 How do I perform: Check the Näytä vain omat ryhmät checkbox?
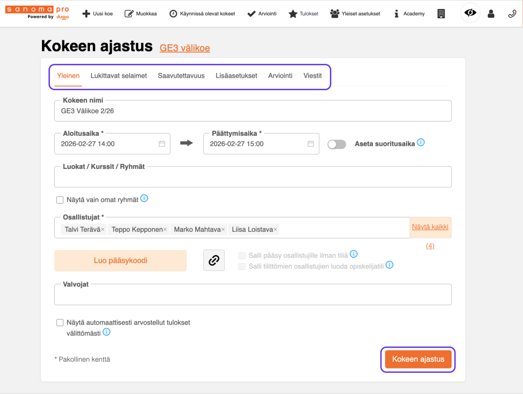pos(60,200)
